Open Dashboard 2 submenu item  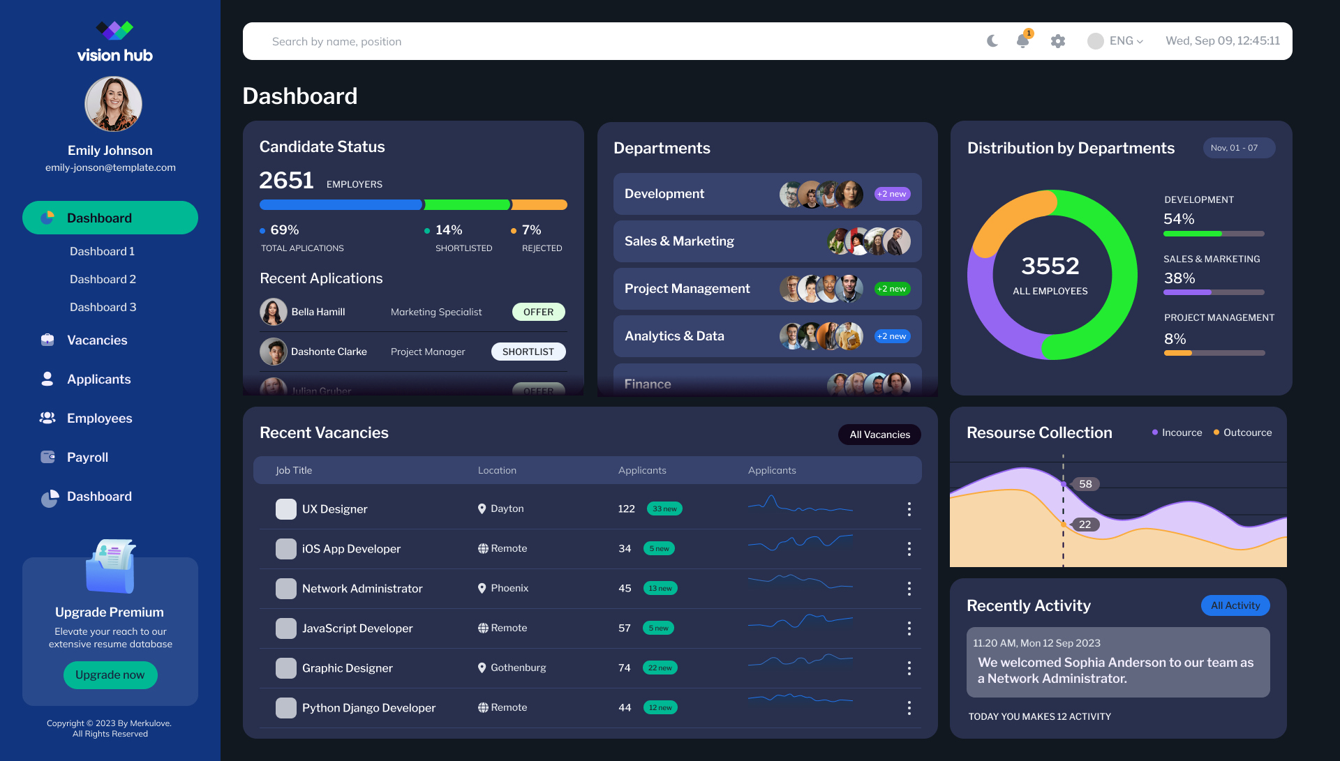103,279
